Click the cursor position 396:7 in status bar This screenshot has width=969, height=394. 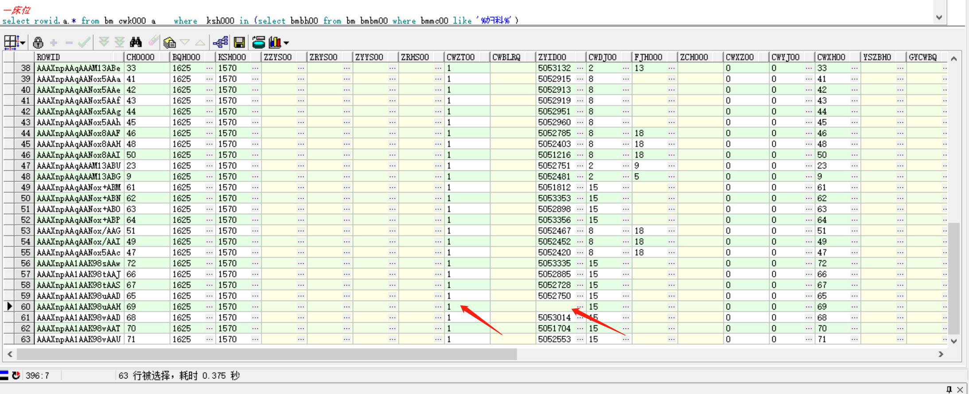(38, 375)
